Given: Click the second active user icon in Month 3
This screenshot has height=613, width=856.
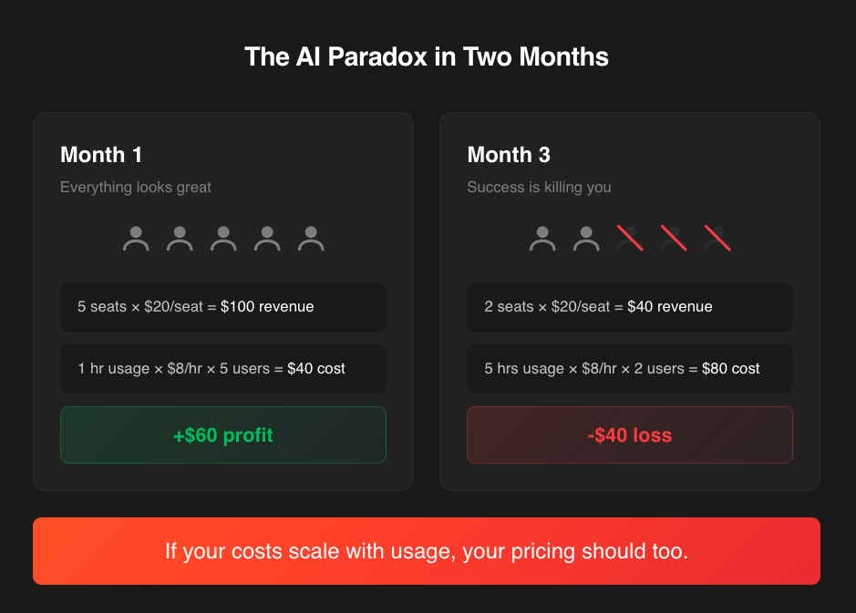Looking at the screenshot, I should (586, 239).
